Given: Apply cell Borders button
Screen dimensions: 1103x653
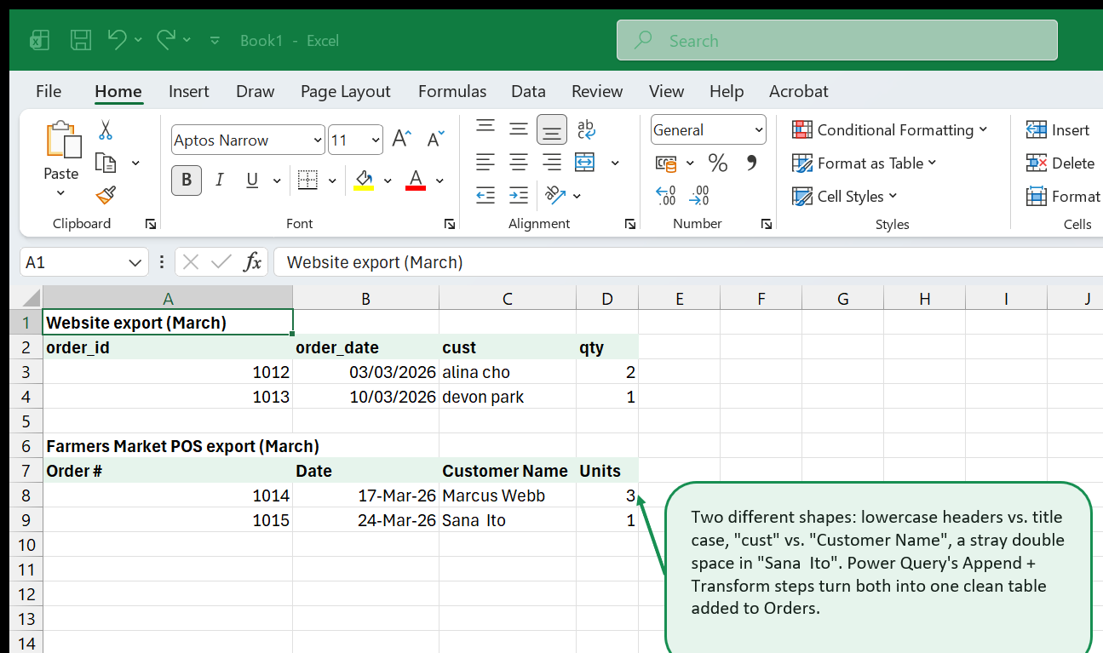Looking at the screenshot, I should point(307,180).
